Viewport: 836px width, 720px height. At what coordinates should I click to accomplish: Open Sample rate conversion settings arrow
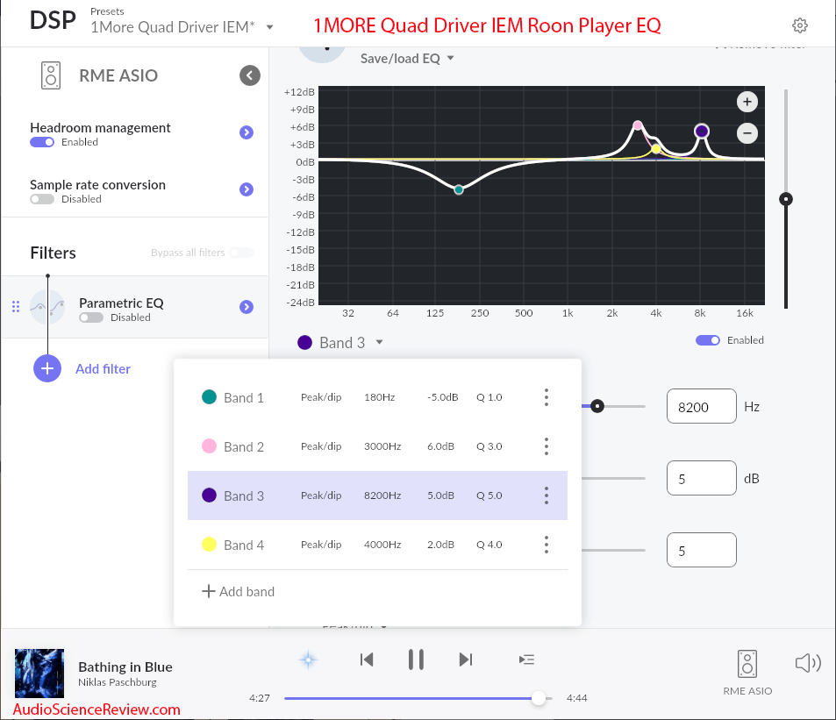(x=247, y=189)
